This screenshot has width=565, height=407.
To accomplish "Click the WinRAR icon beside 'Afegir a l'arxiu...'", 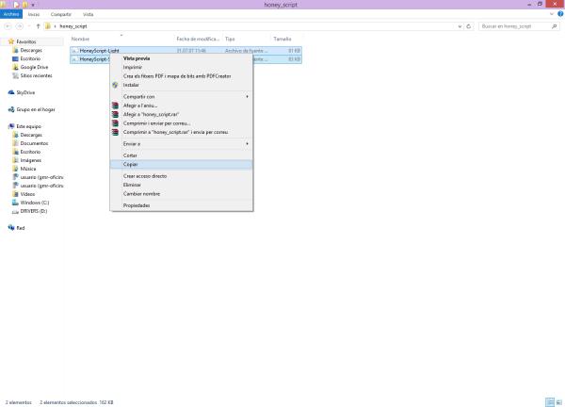I will [115, 105].
